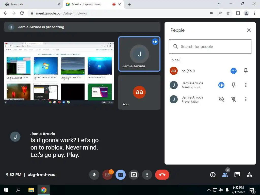Show hidden system tray icons
This screenshot has height=195, width=260.
click(x=209, y=190)
